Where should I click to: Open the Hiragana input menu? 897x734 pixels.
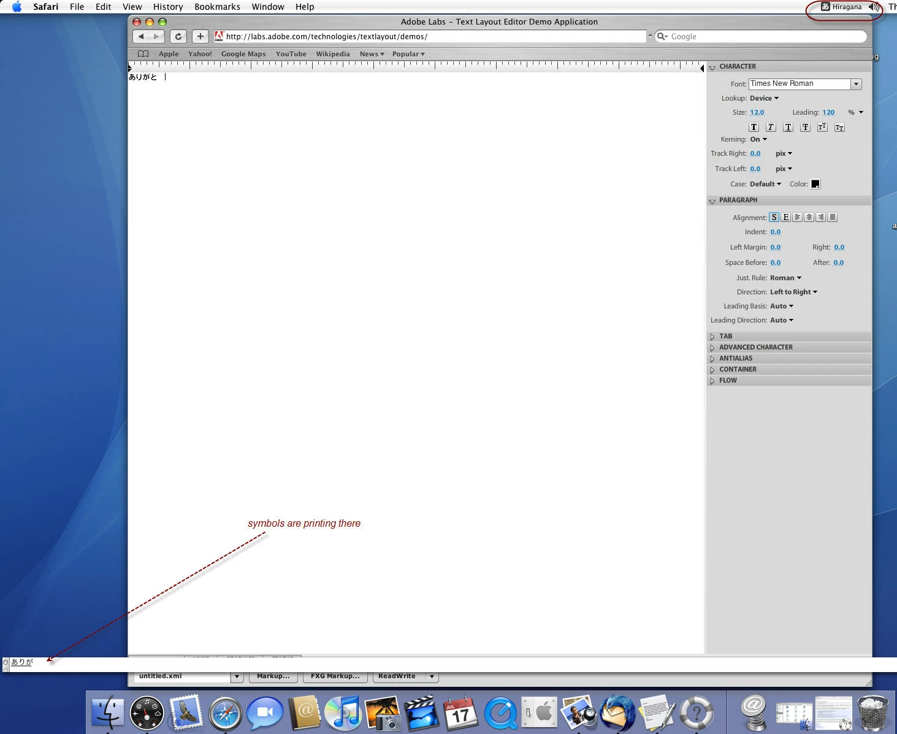point(841,7)
